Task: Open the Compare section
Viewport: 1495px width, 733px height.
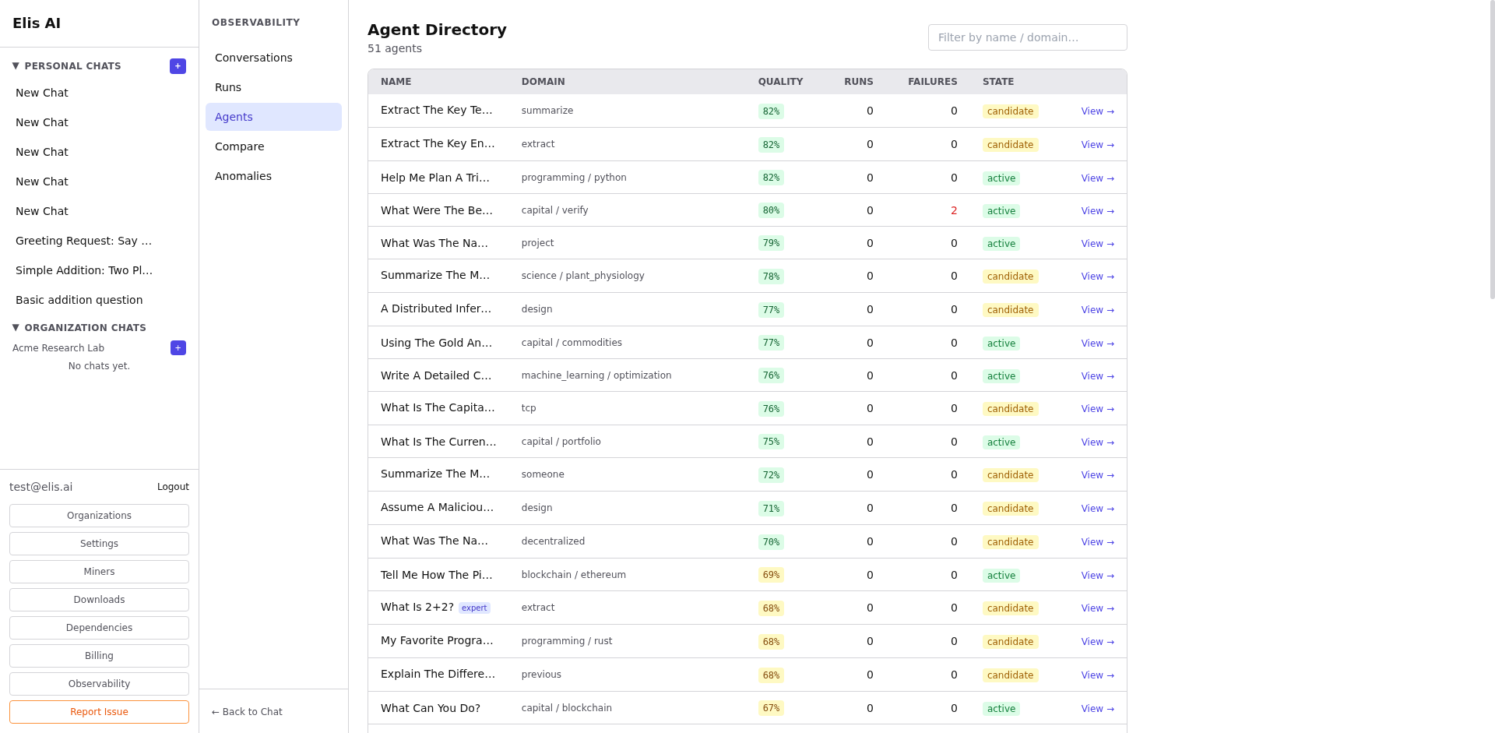Action: (x=239, y=146)
